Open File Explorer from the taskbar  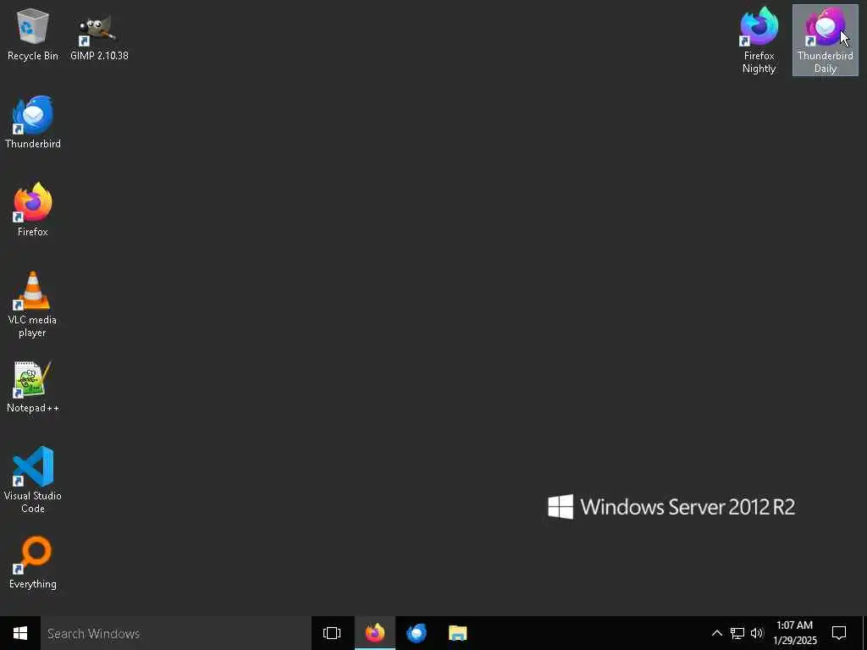(458, 633)
